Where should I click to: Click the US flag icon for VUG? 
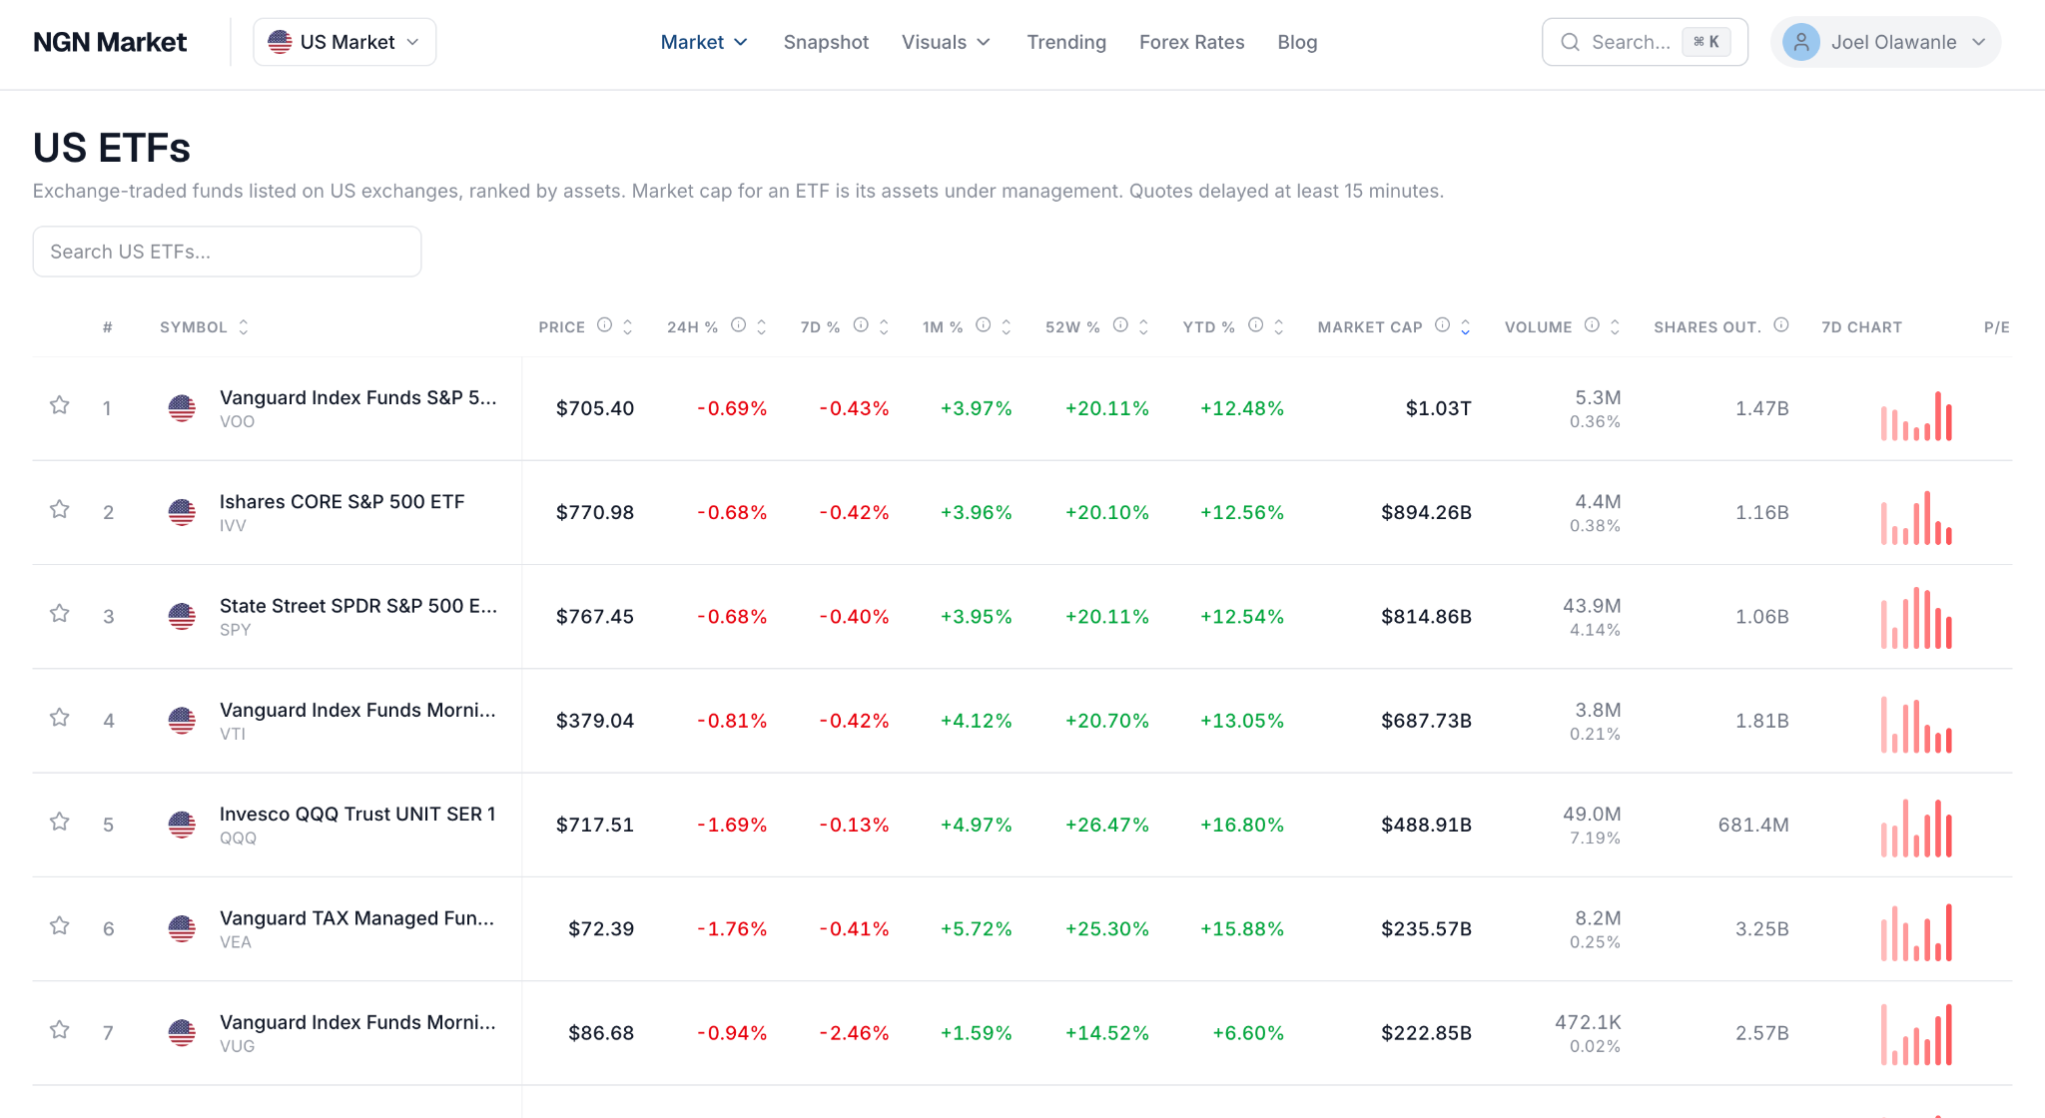[182, 1032]
